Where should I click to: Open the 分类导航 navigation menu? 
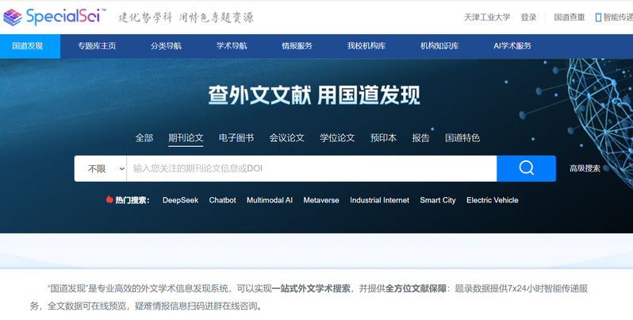point(166,46)
